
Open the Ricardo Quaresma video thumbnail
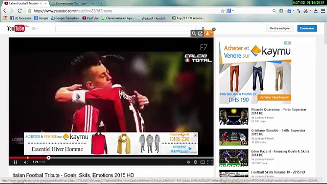[234, 116]
